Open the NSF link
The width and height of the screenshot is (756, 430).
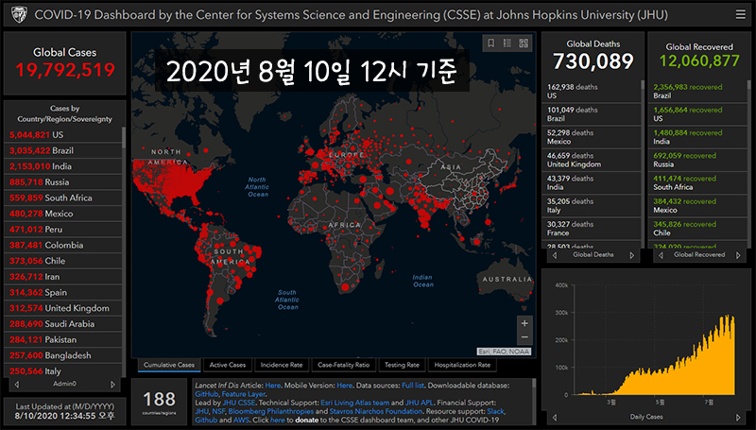(218, 412)
